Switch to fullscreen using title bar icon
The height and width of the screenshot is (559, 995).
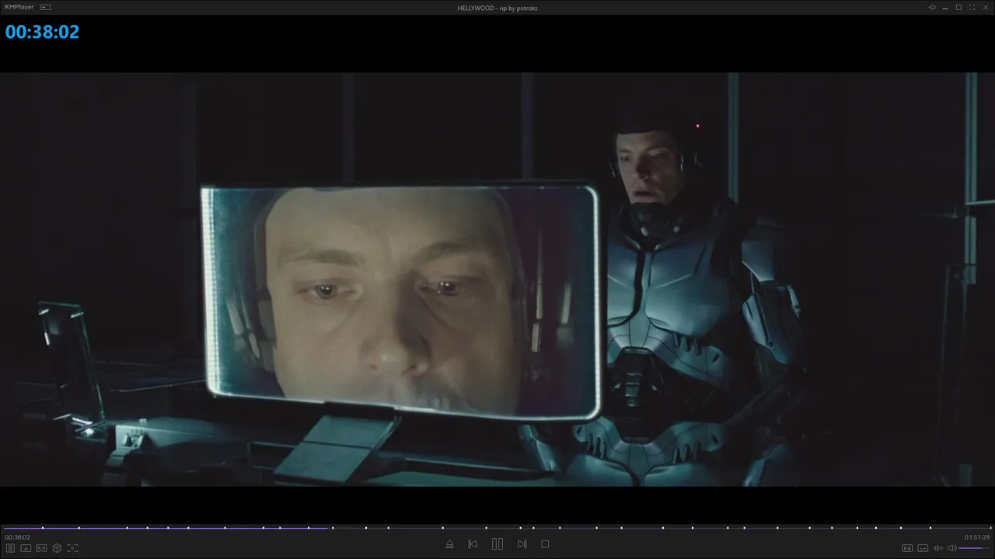(972, 8)
